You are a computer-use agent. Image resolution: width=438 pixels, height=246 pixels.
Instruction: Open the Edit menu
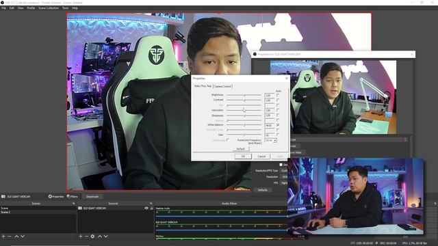12,8
